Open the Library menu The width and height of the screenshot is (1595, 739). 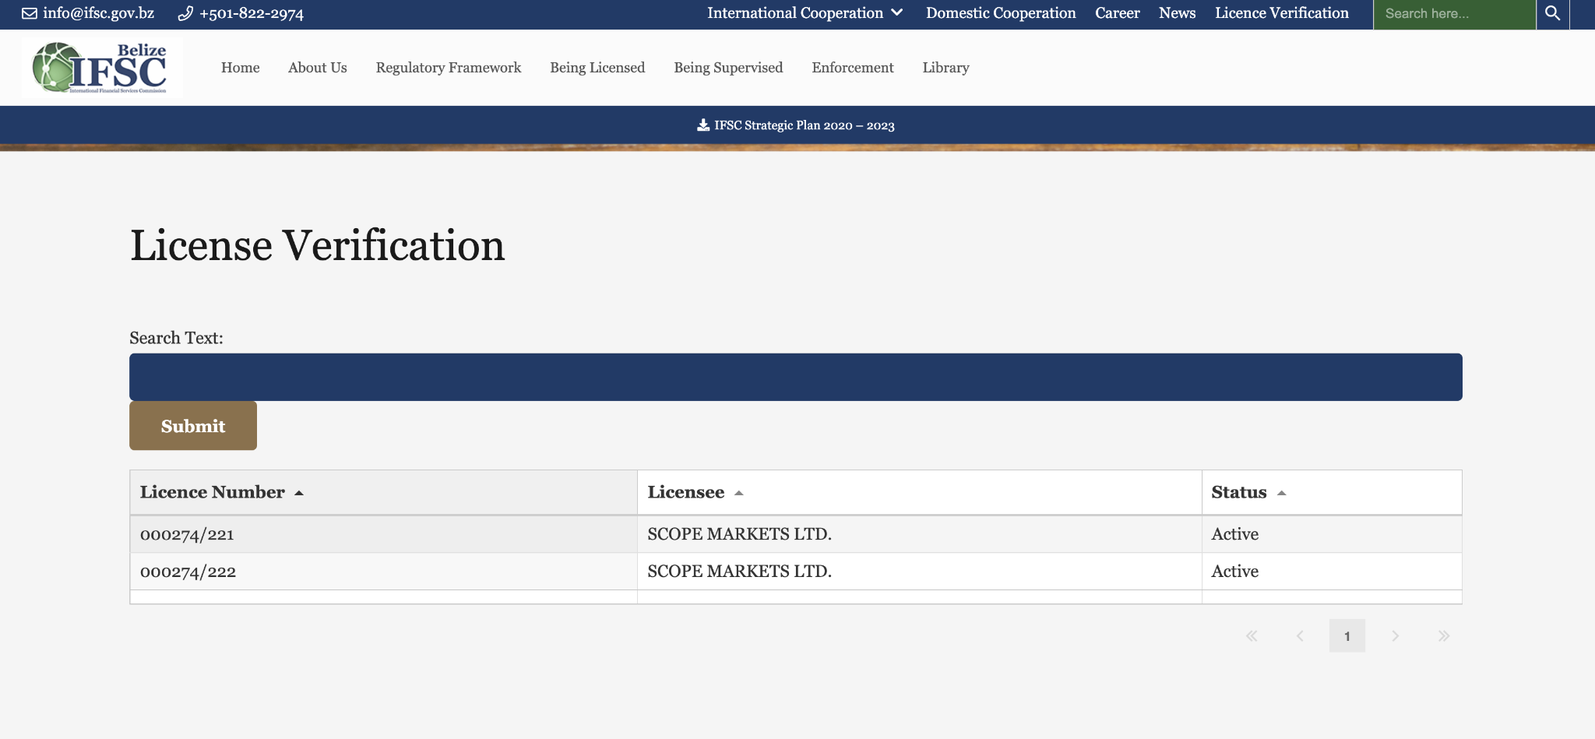(x=945, y=68)
